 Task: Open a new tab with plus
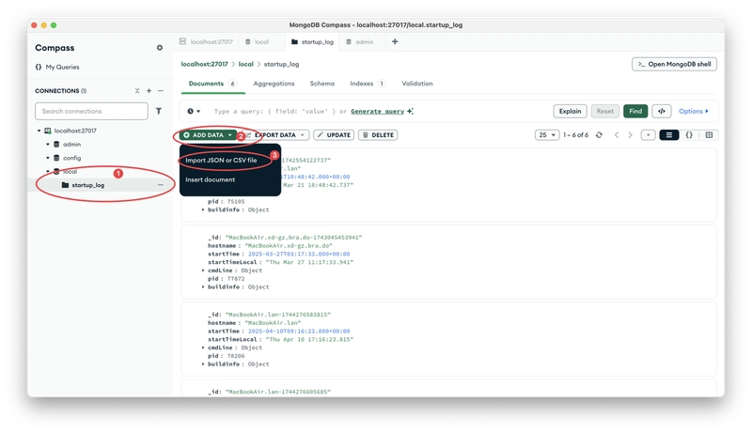click(x=395, y=41)
